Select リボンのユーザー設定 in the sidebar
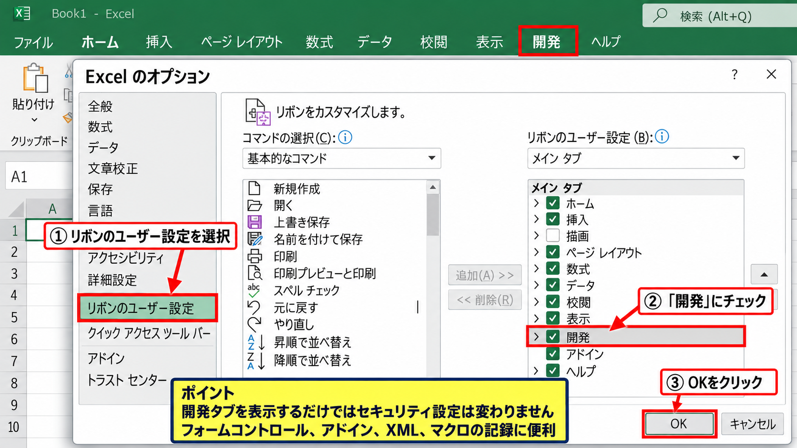 click(x=147, y=308)
